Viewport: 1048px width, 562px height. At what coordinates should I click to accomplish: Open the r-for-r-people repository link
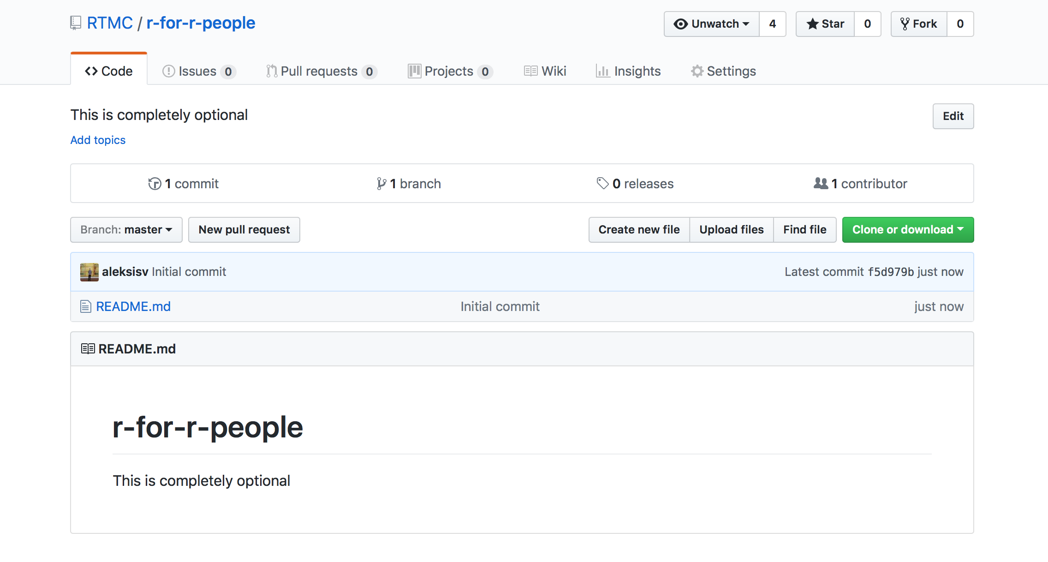(x=201, y=23)
